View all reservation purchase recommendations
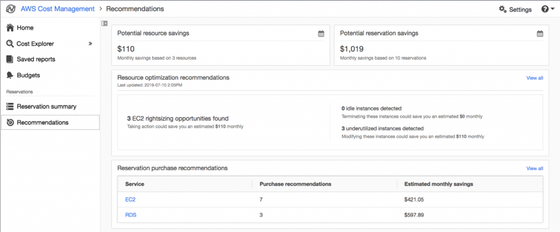The height and width of the screenshot is (232, 560). pos(534,168)
